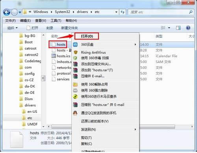Choose Rising AntiVirus in context menu

106,52
